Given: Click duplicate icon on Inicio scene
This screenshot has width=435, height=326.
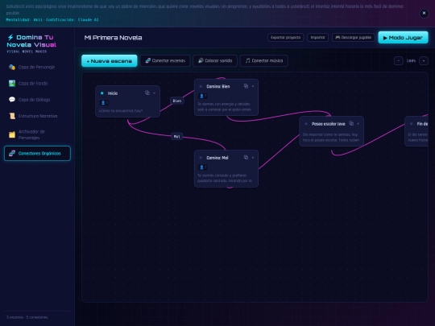Looking at the screenshot, I should point(147,93).
